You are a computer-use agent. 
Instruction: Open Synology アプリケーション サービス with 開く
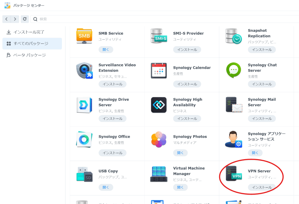click(x=255, y=153)
